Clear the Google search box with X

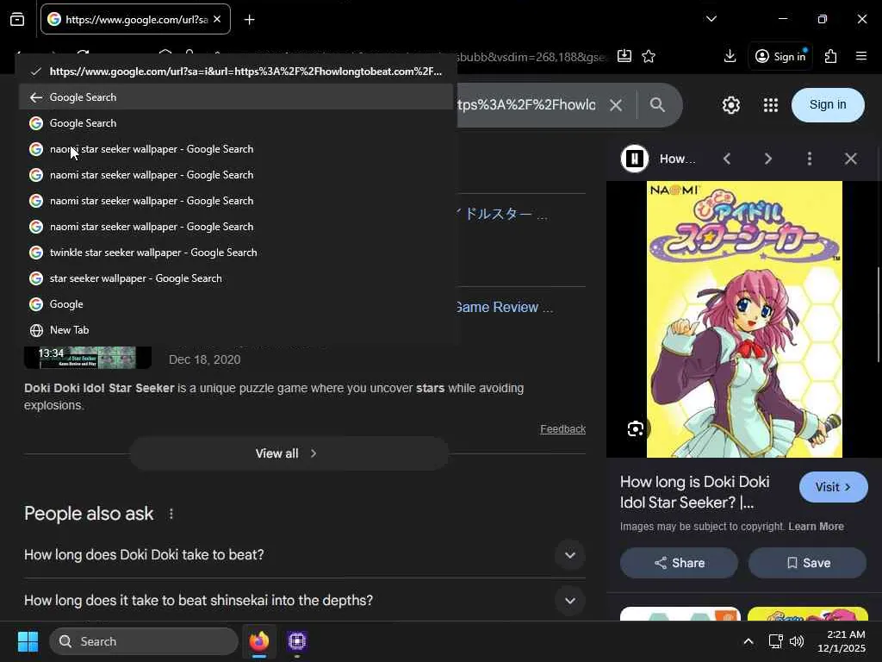[x=616, y=105]
